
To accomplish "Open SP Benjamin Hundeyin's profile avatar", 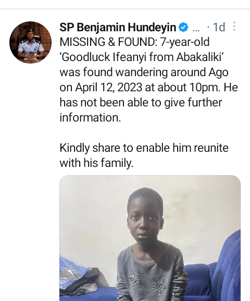I will pos(30,42).
